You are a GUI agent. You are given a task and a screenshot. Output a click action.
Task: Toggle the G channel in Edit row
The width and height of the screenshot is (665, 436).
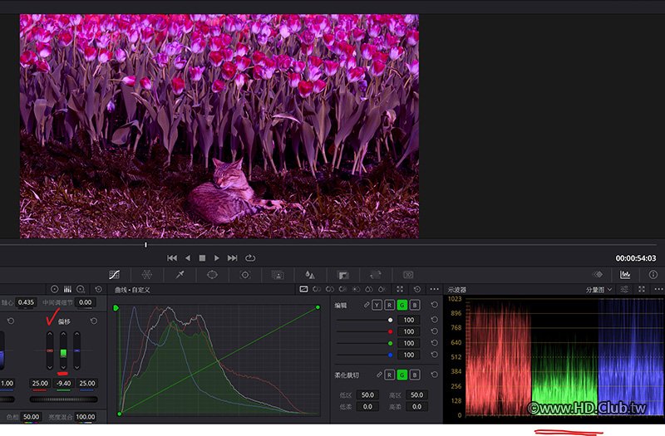pyautogui.click(x=401, y=306)
